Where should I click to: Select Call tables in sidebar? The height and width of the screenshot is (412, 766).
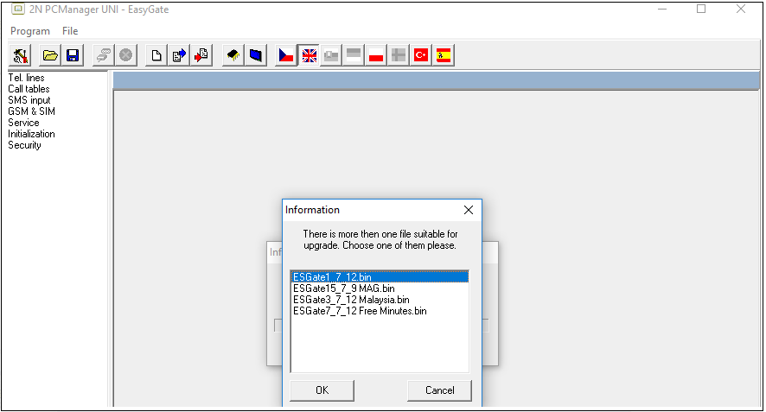29,89
